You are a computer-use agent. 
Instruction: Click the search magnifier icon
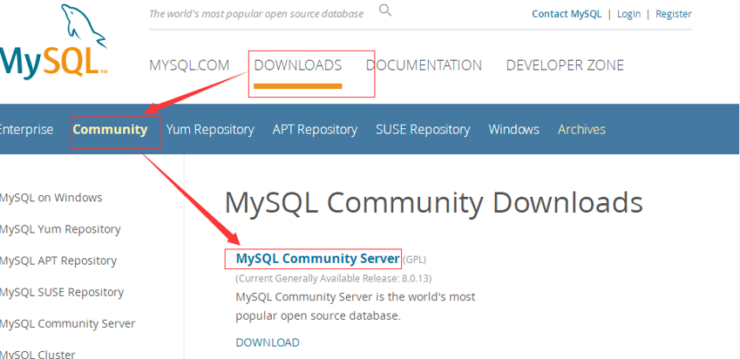pos(385,10)
